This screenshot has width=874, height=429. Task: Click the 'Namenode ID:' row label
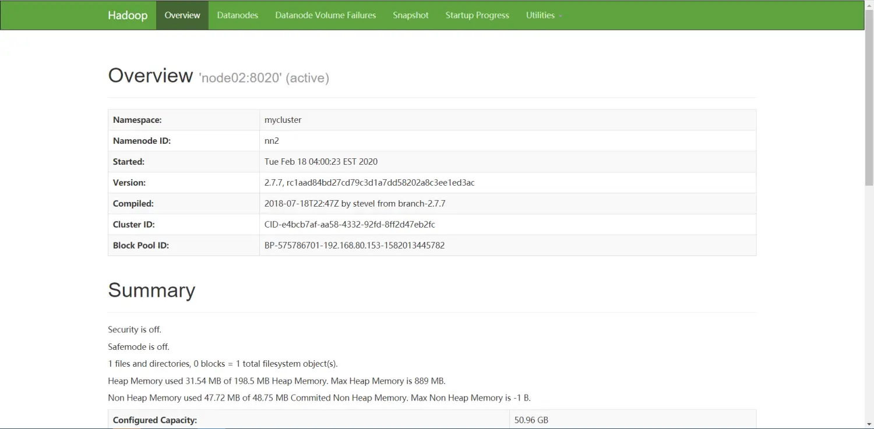[x=142, y=141]
